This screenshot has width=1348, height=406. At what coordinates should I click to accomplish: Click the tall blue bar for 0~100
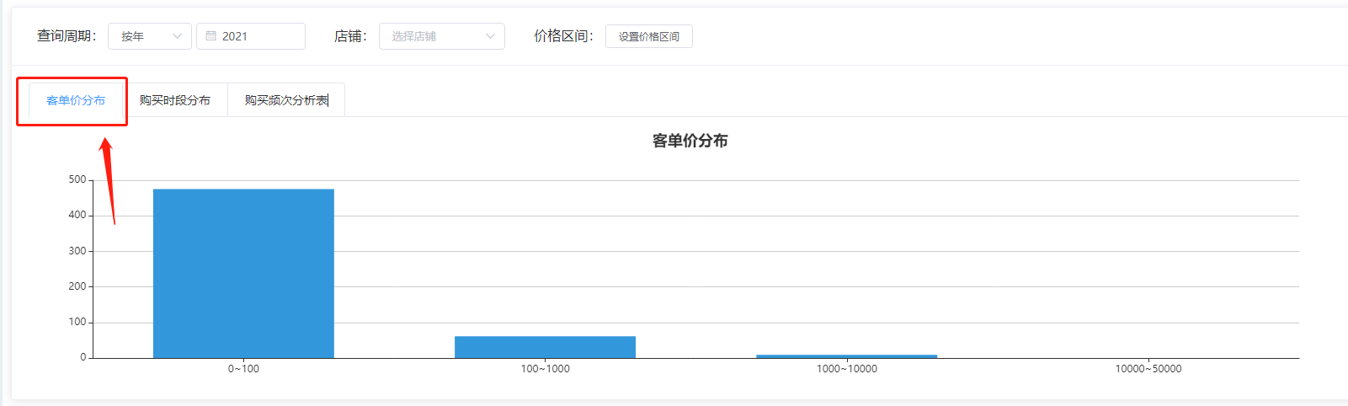tap(243, 273)
